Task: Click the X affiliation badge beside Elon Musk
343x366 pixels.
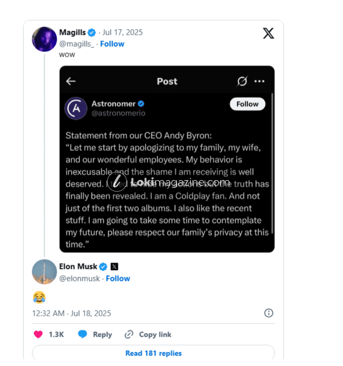Action: pos(114,267)
